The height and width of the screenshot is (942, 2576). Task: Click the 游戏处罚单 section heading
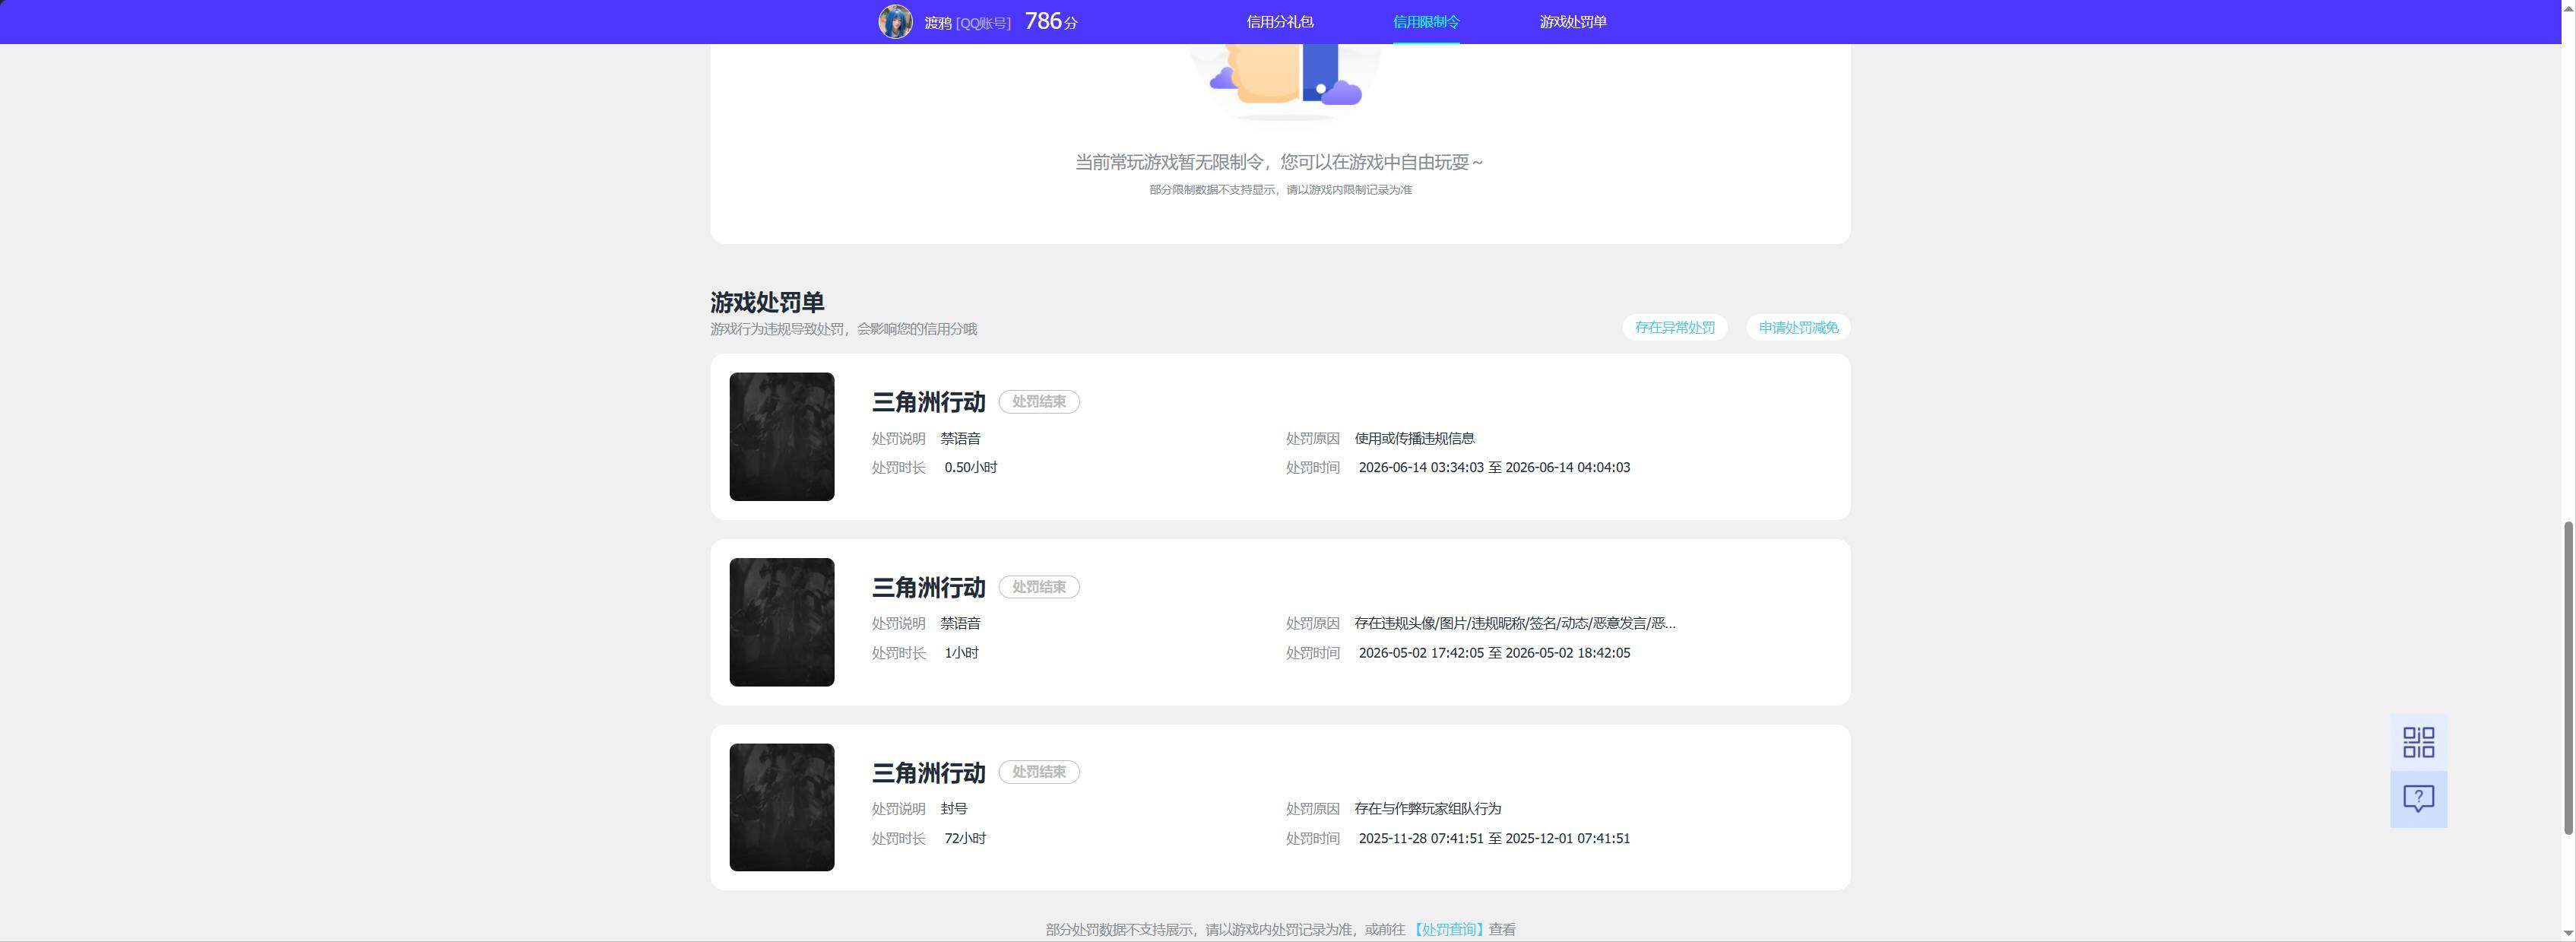(x=766, y=302)
